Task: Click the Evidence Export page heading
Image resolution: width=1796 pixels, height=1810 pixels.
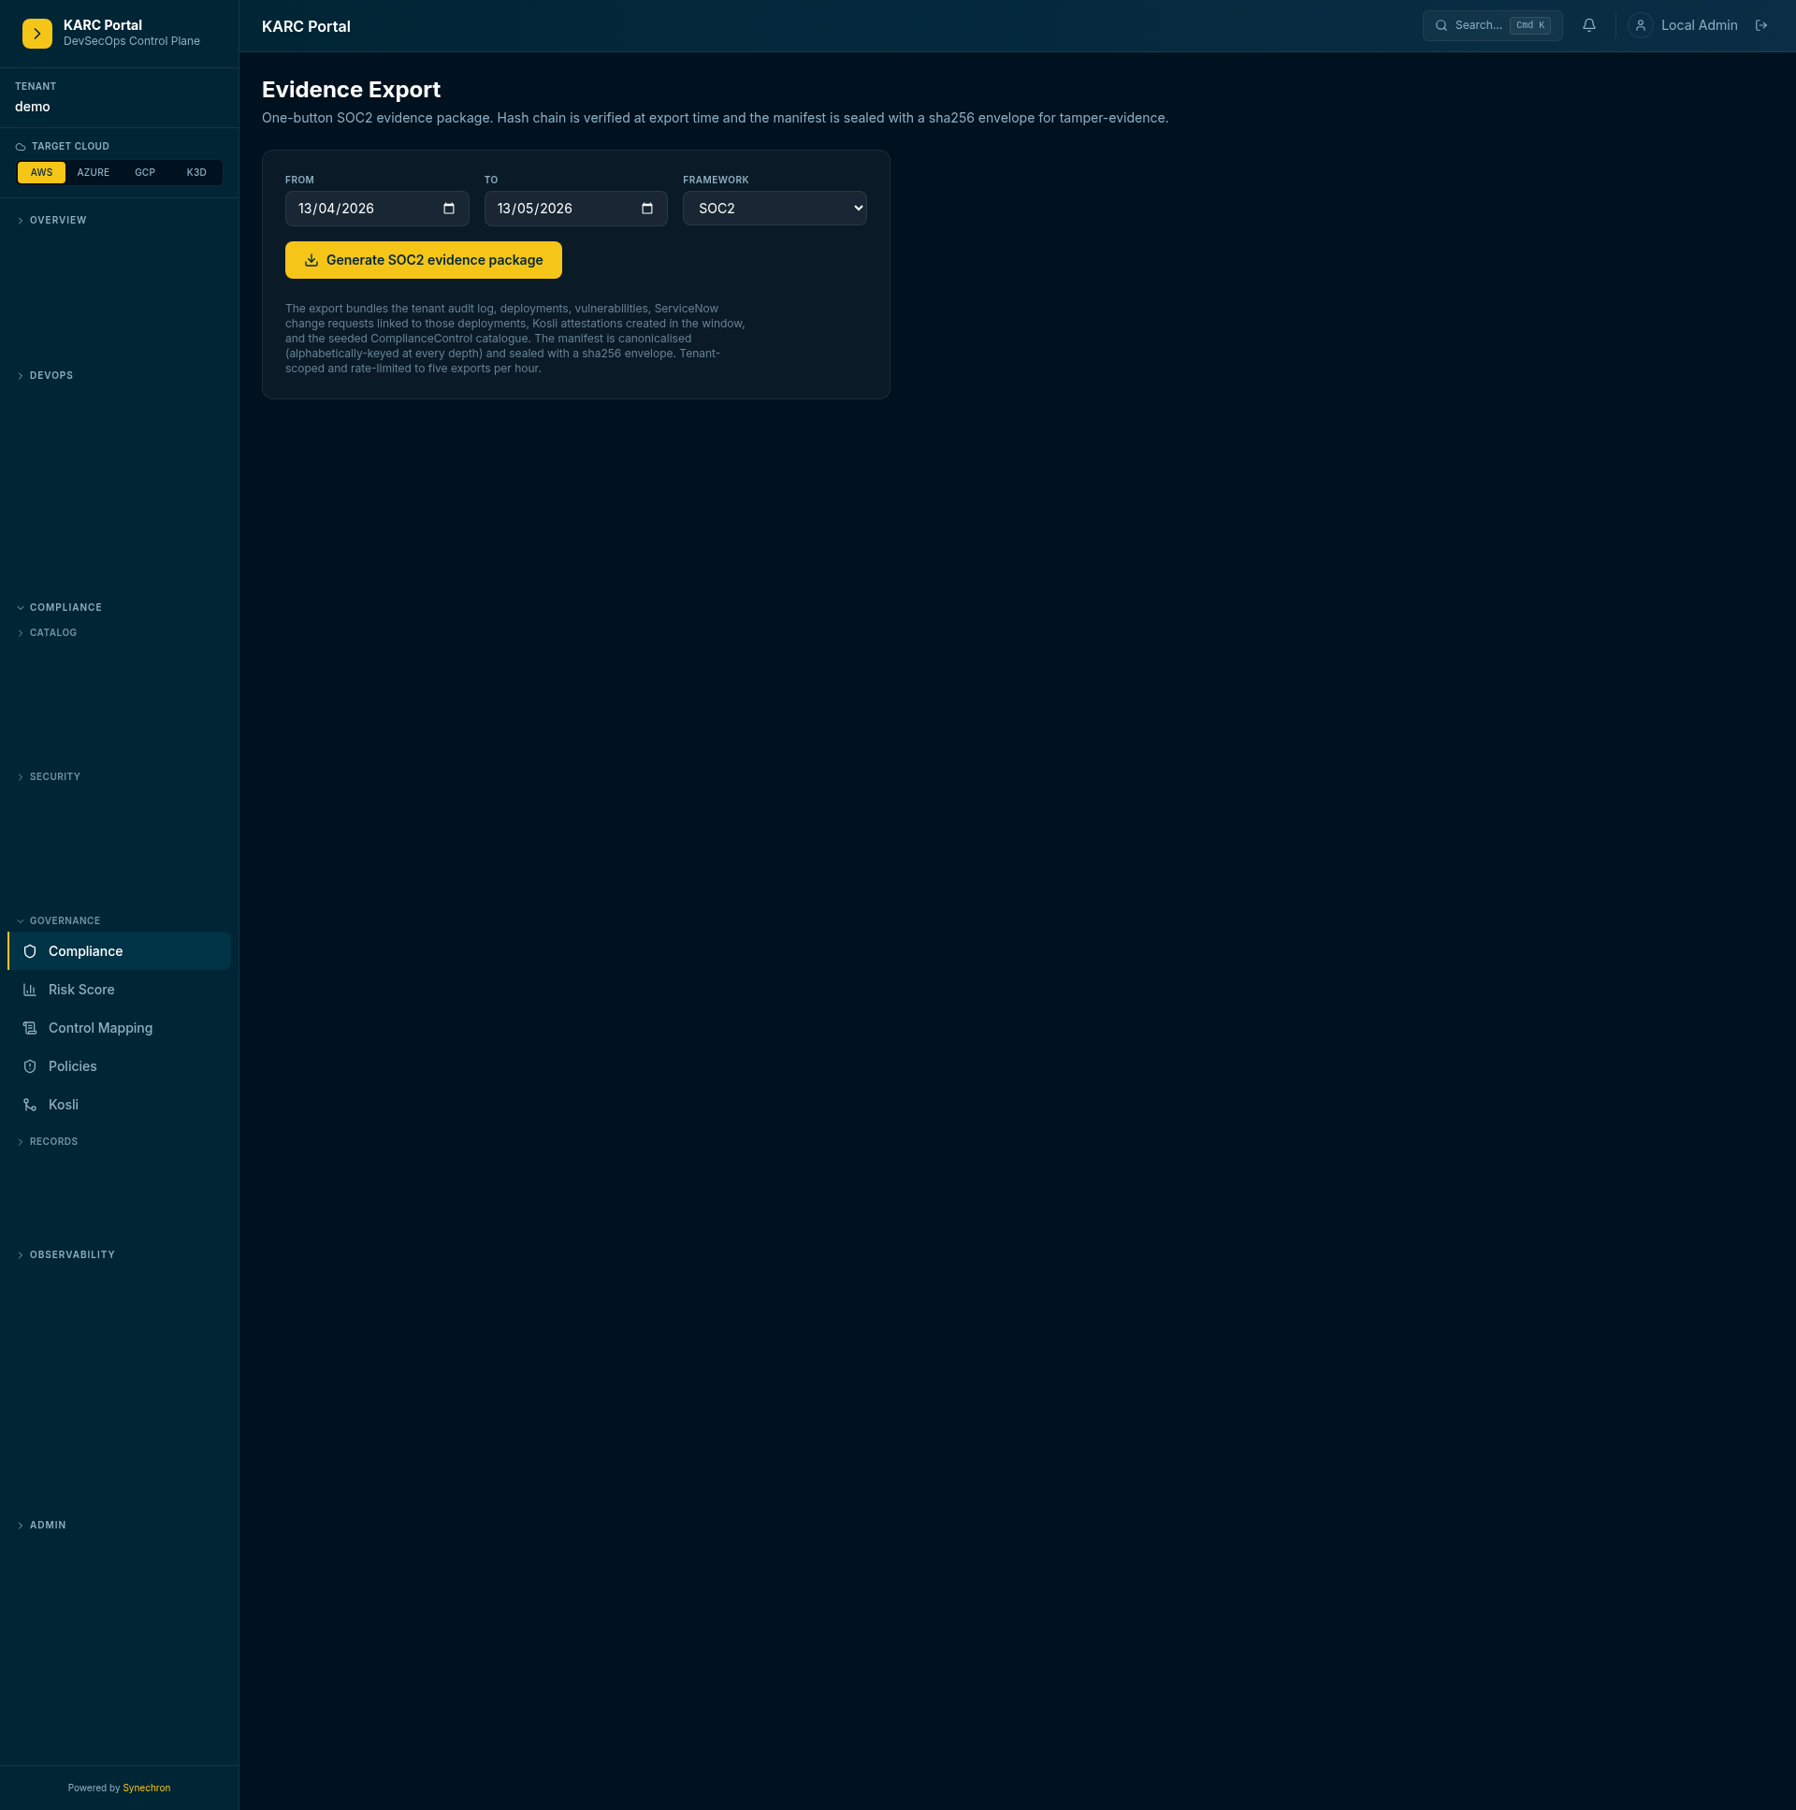Action: (x=352, y=89)
